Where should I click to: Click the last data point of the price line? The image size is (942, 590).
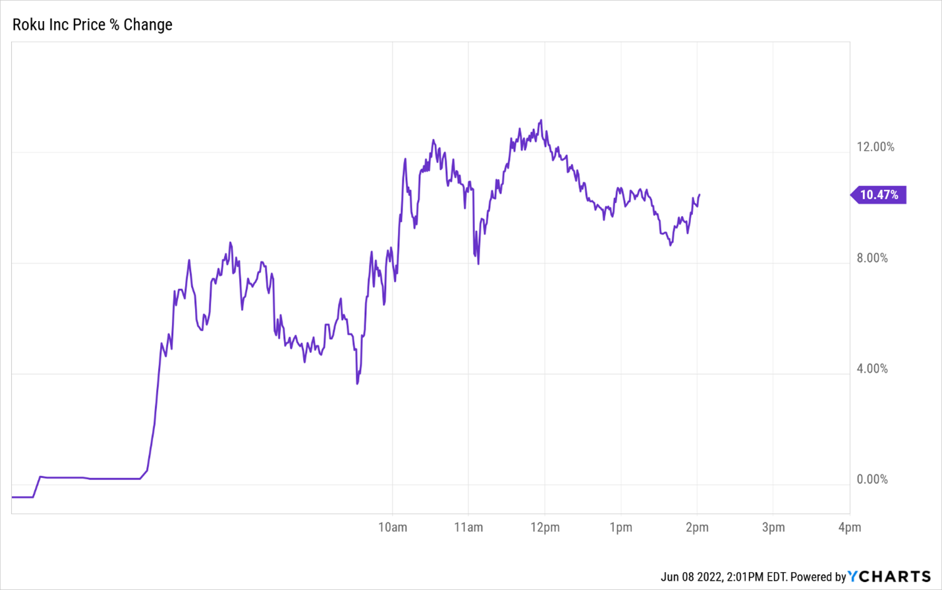699,195
